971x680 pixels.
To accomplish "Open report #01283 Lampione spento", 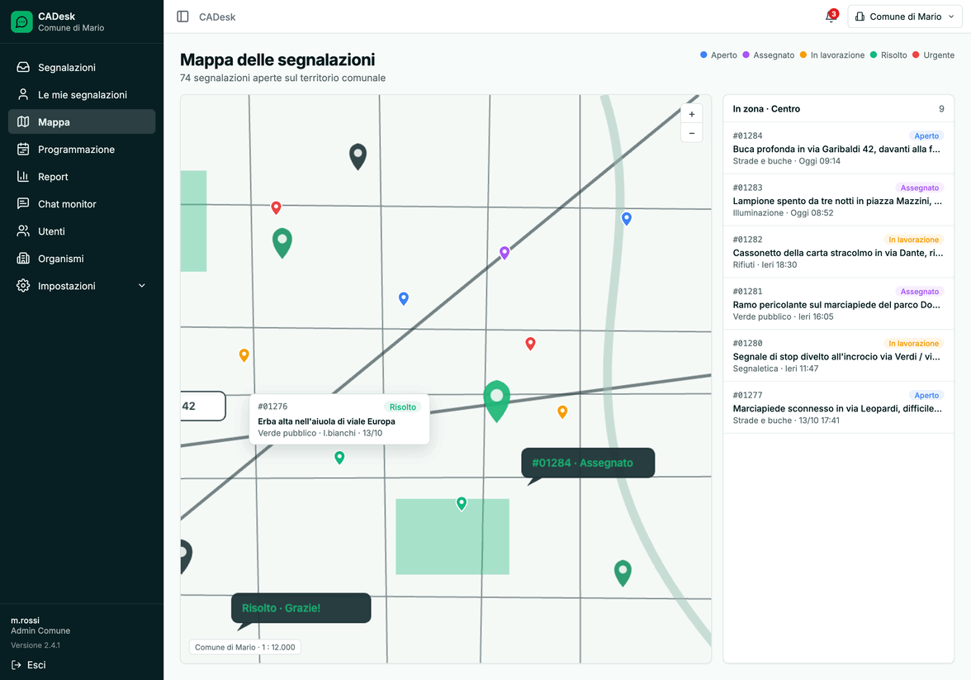I will coord(839,200).
